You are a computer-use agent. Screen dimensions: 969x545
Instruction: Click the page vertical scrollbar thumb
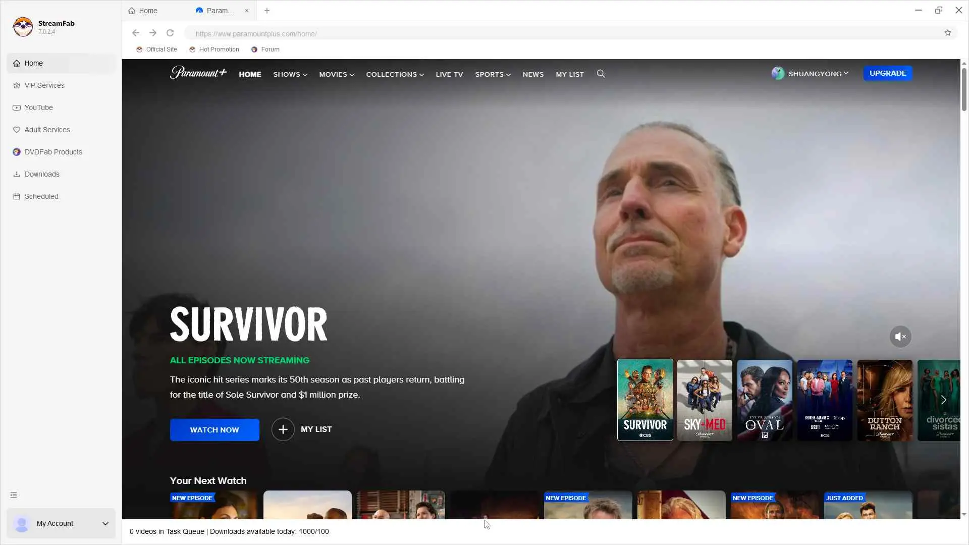tap(964, 89)
